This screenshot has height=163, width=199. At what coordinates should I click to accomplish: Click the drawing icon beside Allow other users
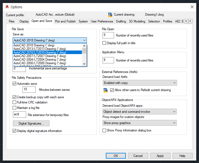click(106, 90)
